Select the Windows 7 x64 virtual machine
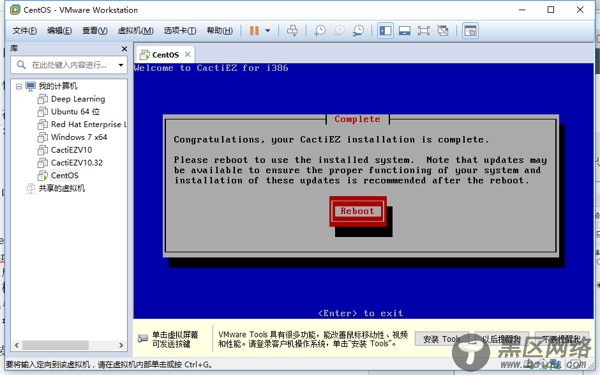This screenshot has height=375, width=600. pyautogui.click(x=79, y=137)
